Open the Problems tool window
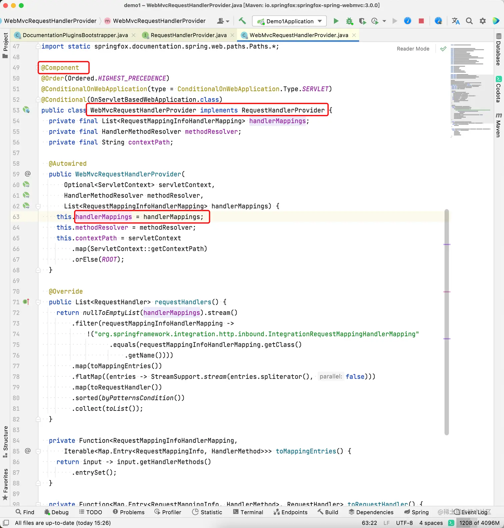 pyautogui.click(x=129, y=512)
